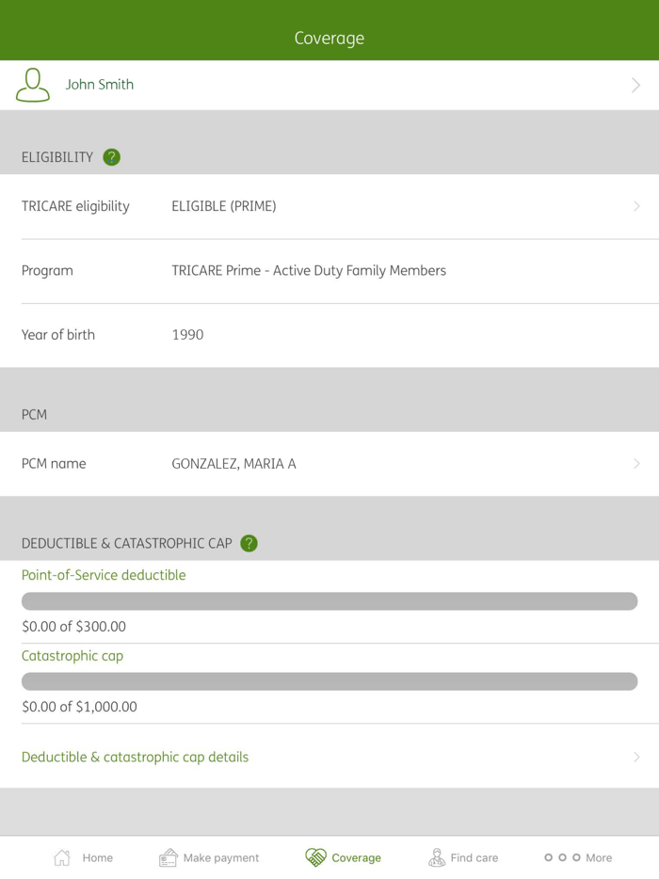Open the More three-dots icon
The height and width of the screenshot is (879, 659).
562,857
